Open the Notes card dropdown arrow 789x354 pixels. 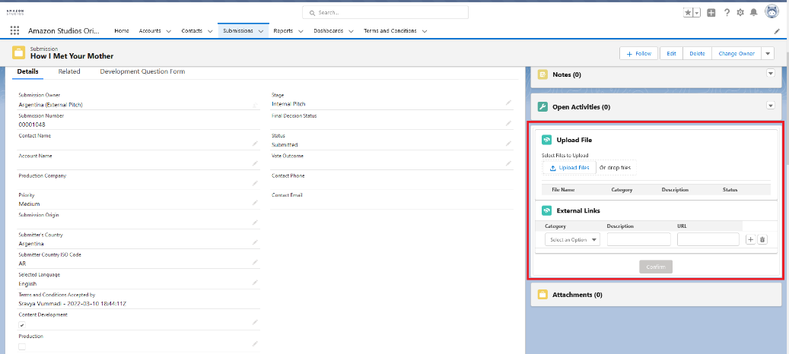point(770,74)
